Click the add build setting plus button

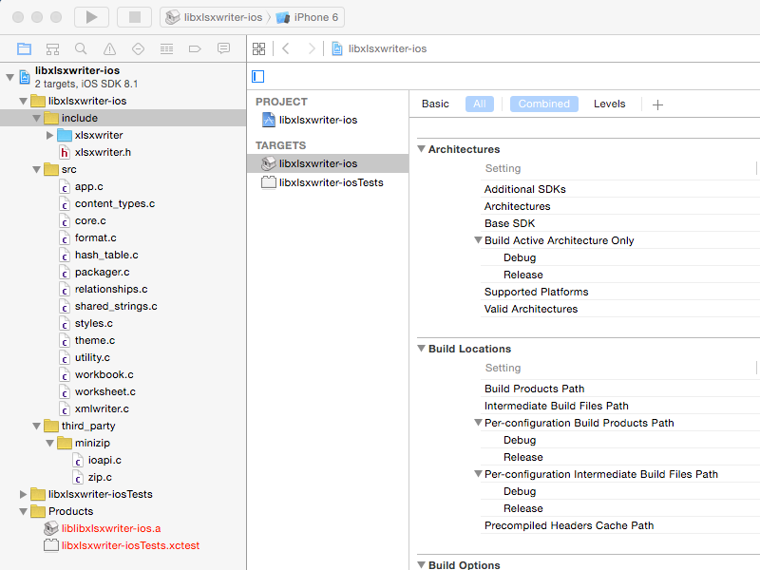tap(657, 104)
